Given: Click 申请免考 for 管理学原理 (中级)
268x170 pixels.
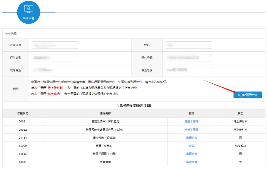Looking at the screenshot, I should coord(192,154).
